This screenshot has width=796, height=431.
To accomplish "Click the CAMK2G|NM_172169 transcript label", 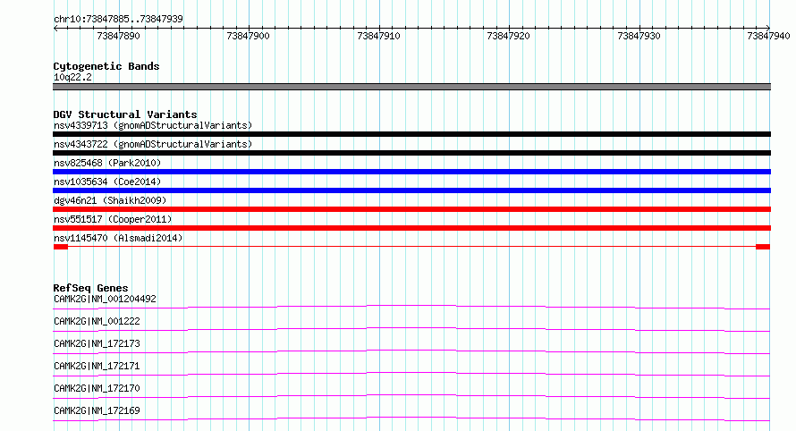I will click(x=97, y=410).
